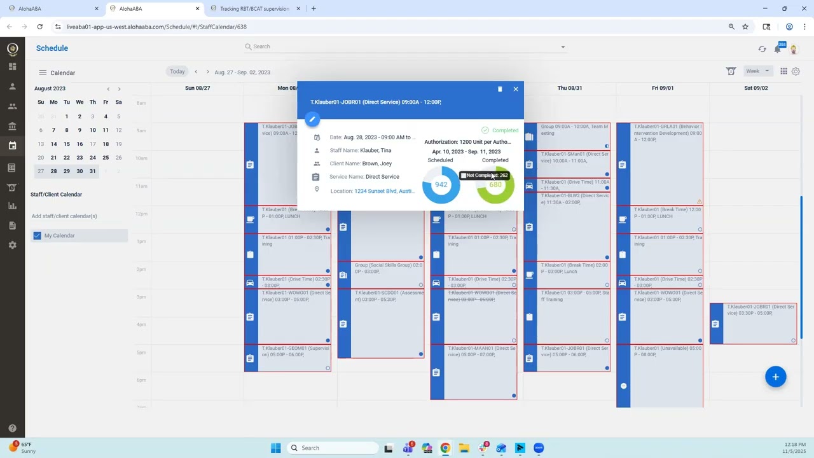Image resolution: width=814 pixels, height=458 pixels.
Task: Uncheck the My Calendar checkbox
Action: 37,235
